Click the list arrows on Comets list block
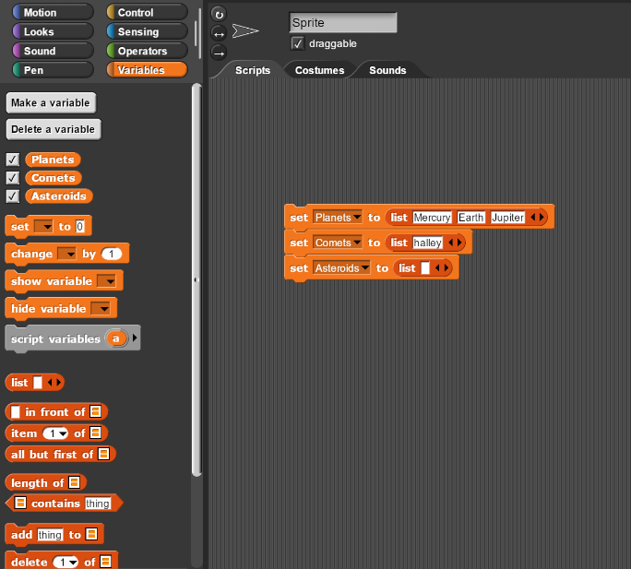The image size is (631, 569). (456, 243)
